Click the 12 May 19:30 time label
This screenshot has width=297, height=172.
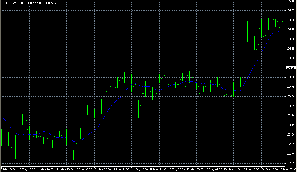[x=158, y=169]
